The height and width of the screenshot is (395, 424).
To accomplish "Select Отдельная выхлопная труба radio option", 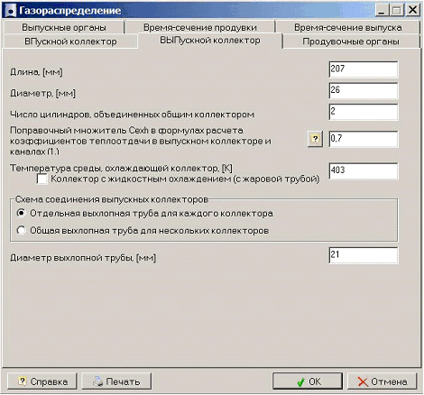I will coord(21,213).
